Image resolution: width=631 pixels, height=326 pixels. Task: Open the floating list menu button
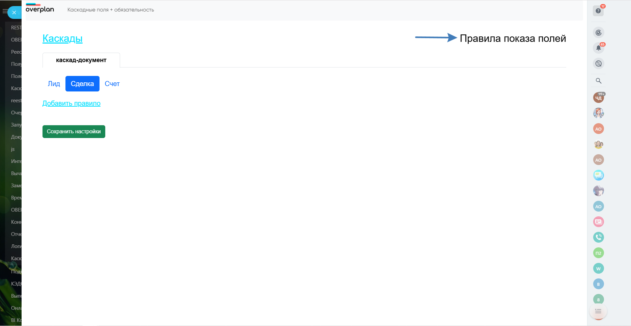point(598,311)
